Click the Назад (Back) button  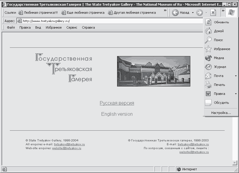pyautogui.click(x=181, y=13)
